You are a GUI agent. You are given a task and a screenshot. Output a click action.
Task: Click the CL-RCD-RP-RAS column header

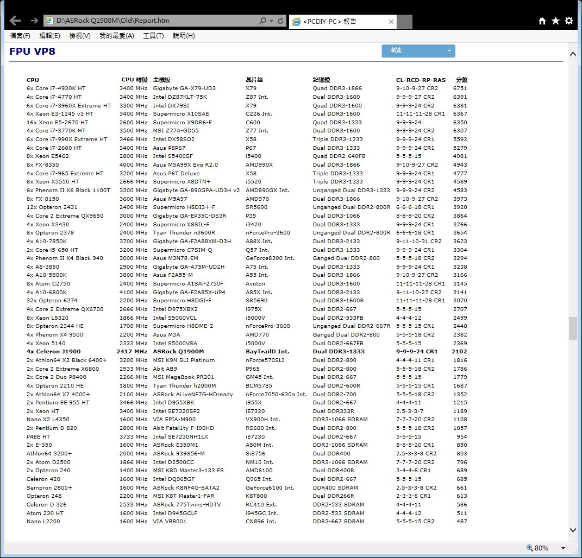[421, 80]
